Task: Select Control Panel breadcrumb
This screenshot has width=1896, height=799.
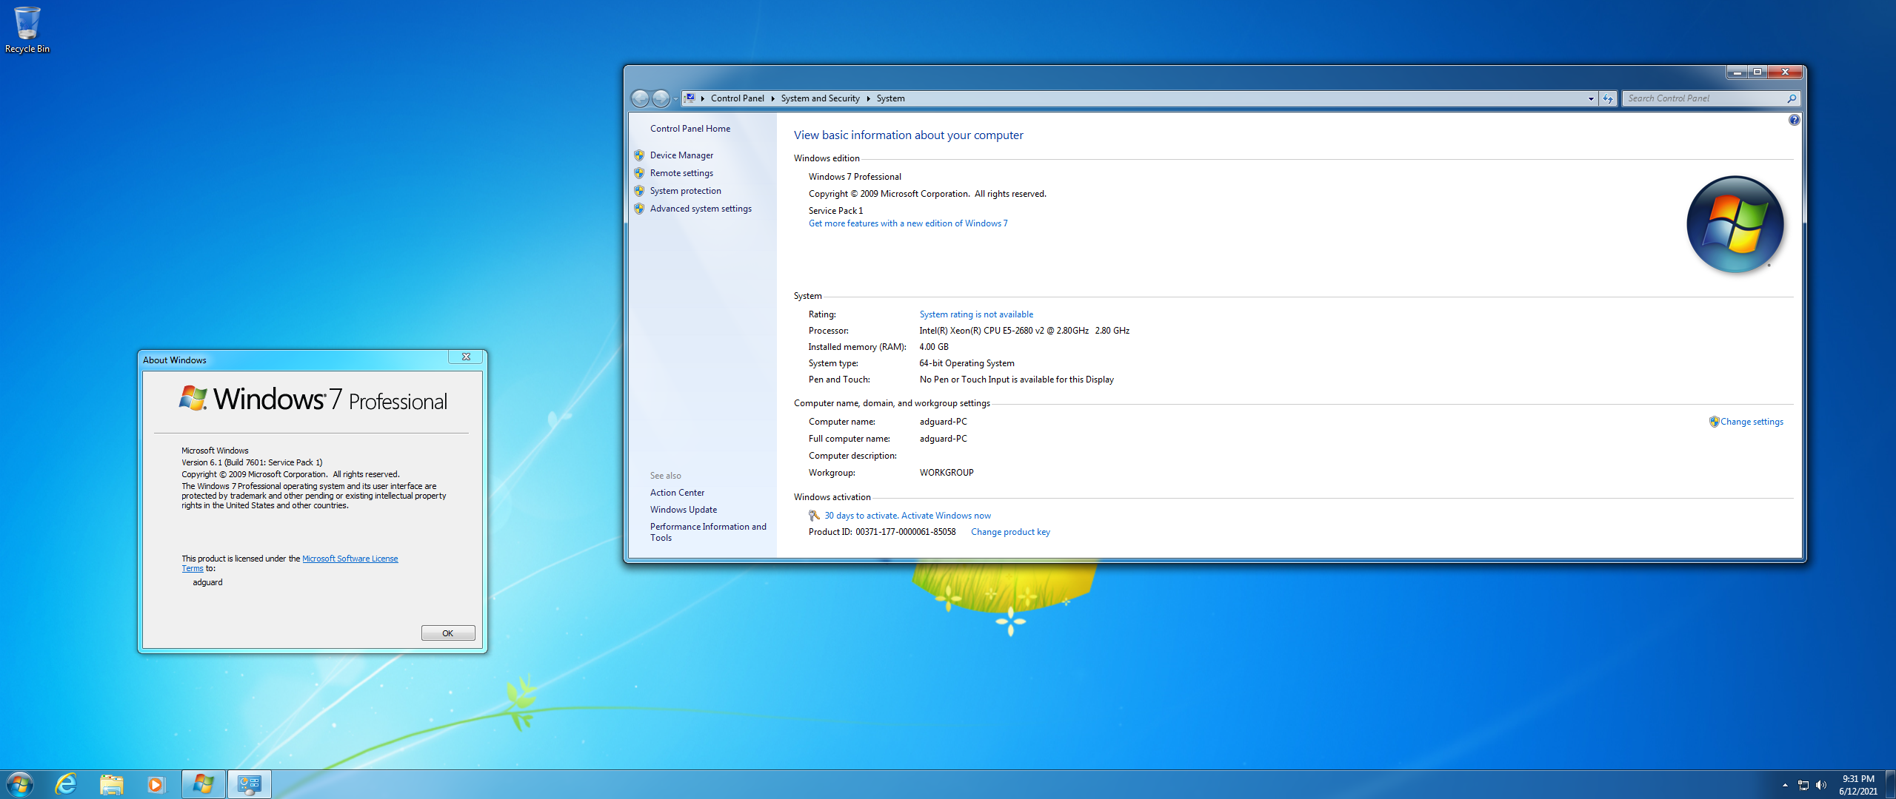Action: point(737,98)
